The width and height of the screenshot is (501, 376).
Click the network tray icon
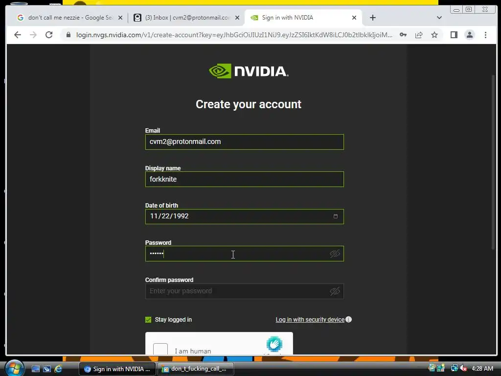(454, 368)
